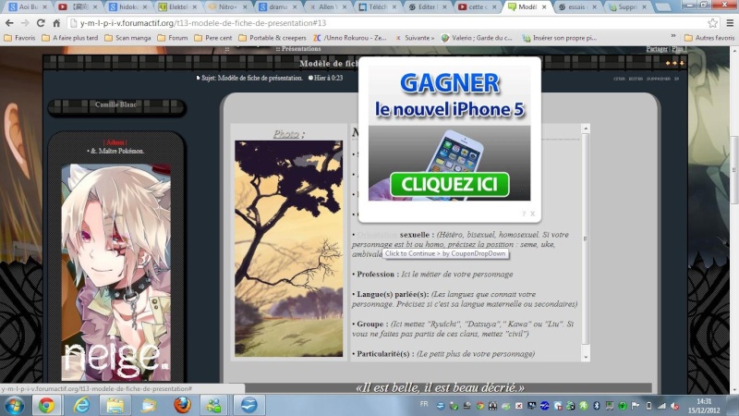Click the inner text box scrollbar down arrow

(x=586, y=357)
